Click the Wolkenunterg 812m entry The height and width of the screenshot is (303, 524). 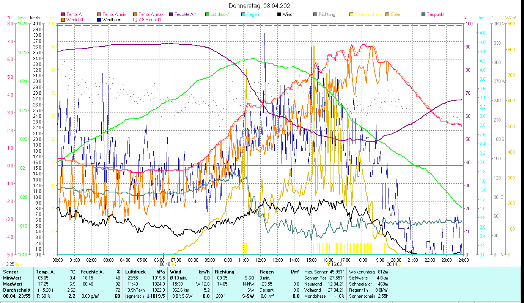pos(368,272)
